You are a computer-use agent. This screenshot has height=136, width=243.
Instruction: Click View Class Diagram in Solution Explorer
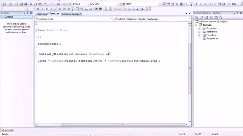click(220, 17)
